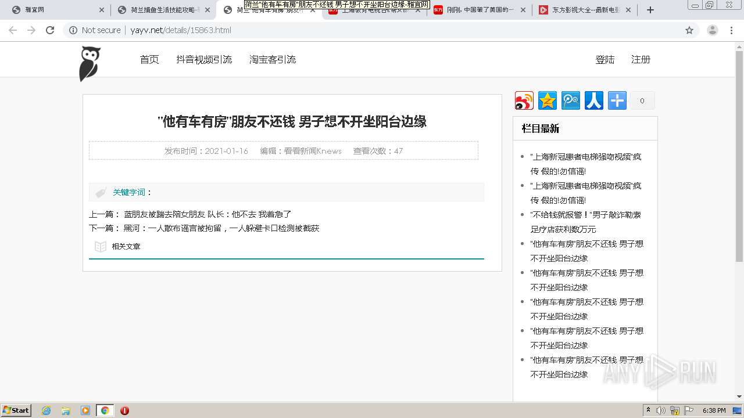Click the owl site logo

coord(90,64)
